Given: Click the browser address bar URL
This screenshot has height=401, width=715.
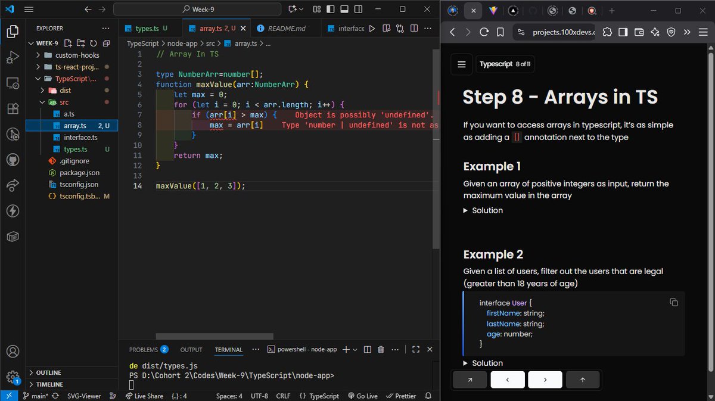Looking at the screenshot, I should pos(563,32).
